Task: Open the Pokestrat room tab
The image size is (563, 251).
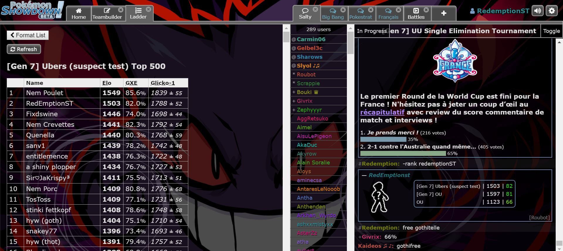Action: 360,14
